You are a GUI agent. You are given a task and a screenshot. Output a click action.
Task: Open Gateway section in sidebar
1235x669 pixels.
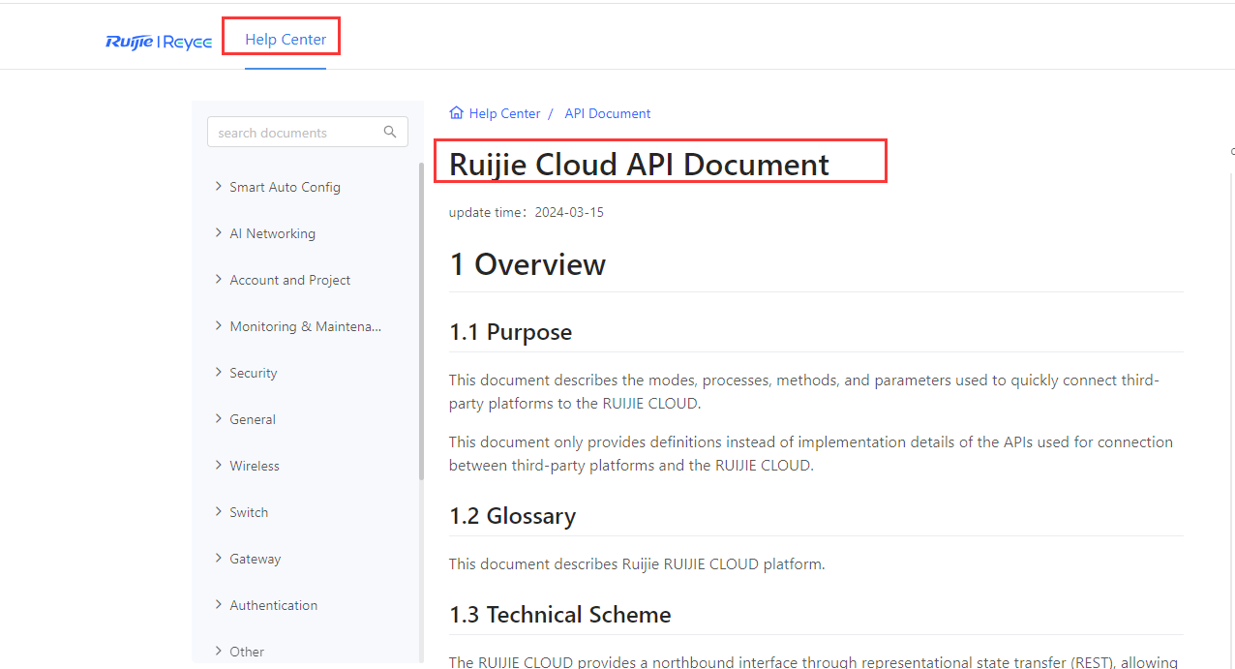pos(255,559)
